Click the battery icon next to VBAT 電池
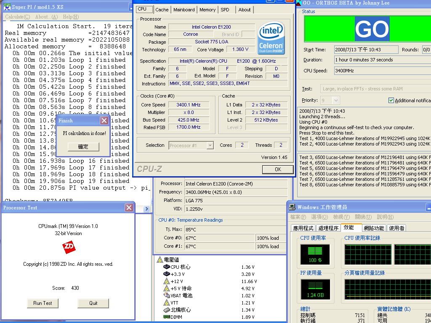This screenshot has height=323, width=431. 166,295
